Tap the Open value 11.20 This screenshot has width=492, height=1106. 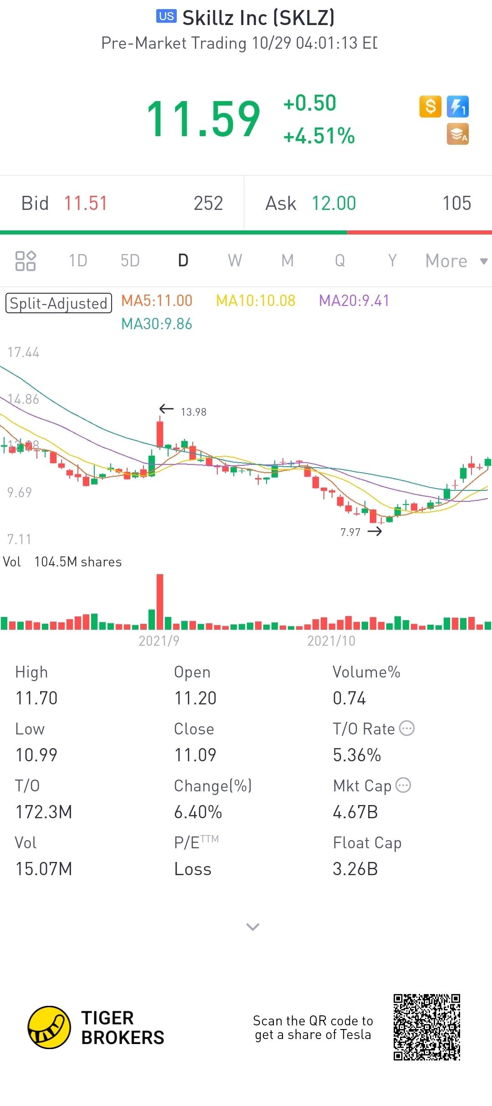(x=195, y=698)
